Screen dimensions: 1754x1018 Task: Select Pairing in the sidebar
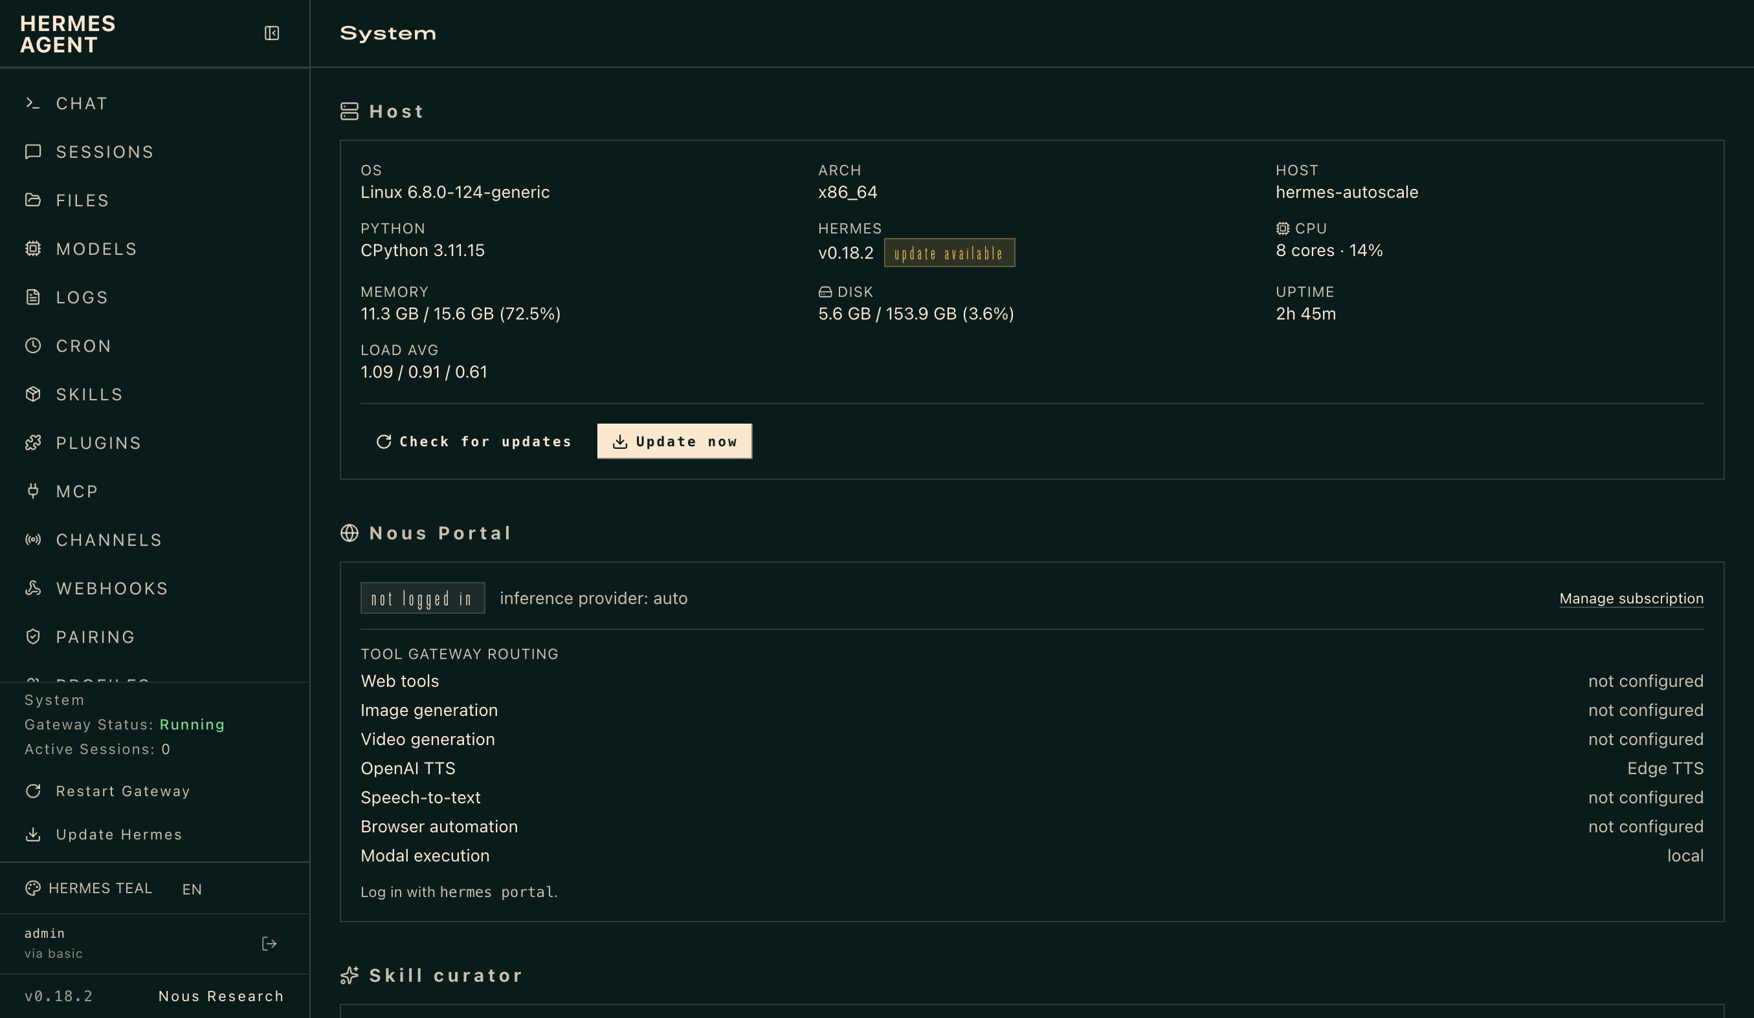155,637
